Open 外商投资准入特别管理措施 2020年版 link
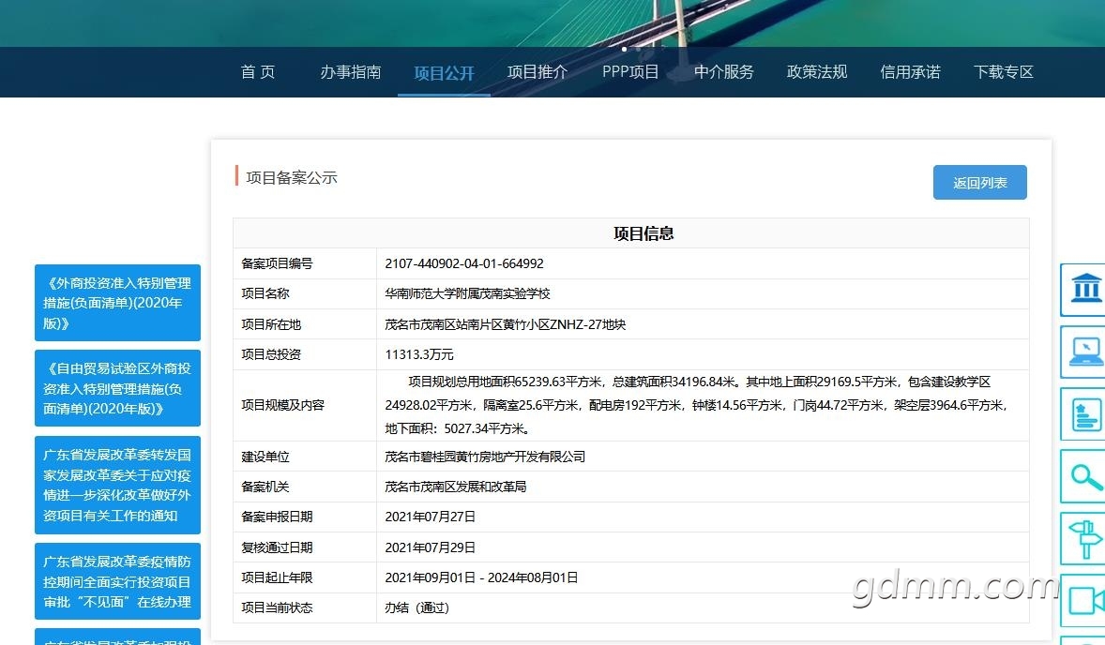This screenshot has height=645, width=1105. [117, 303]
